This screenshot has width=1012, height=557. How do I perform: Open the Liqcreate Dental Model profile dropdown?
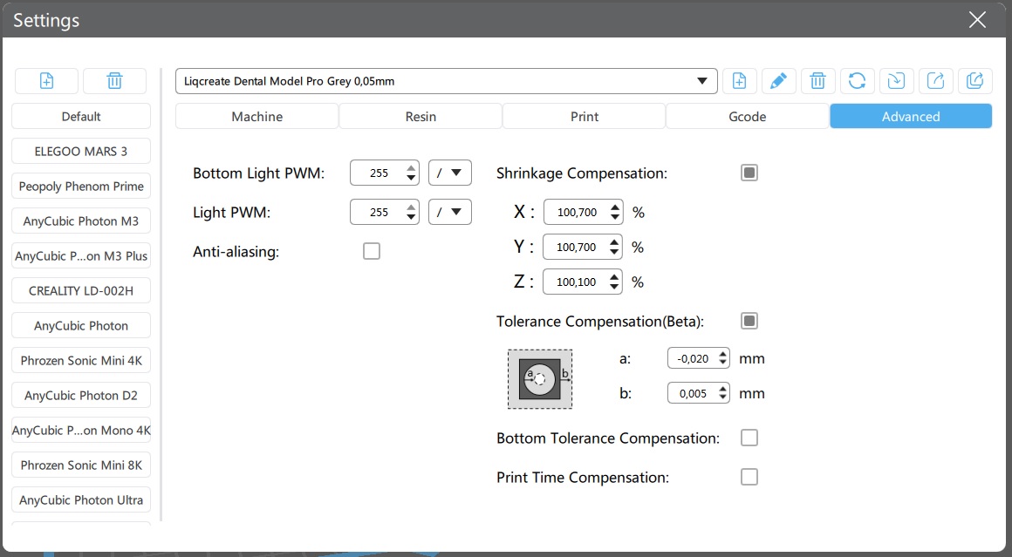coord(446,81)
